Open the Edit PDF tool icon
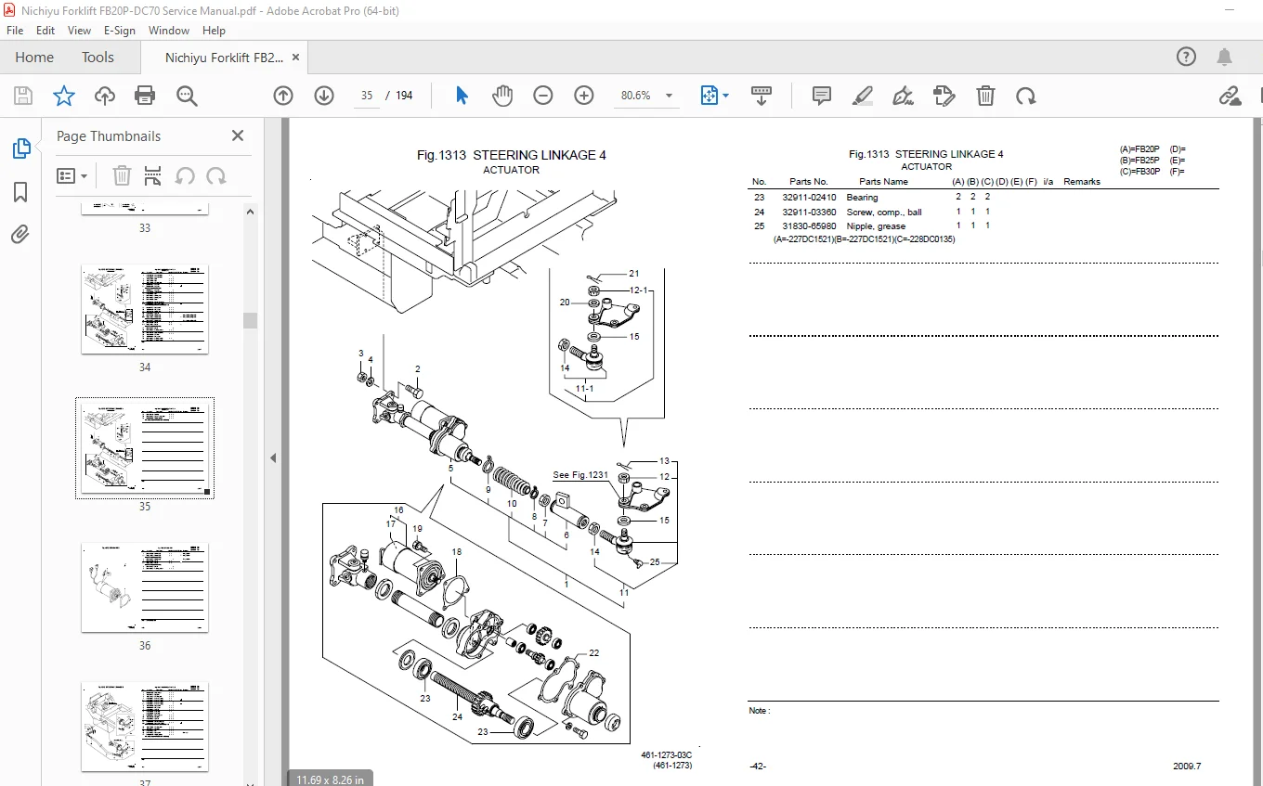Image resolution: width=1263 pixels, height=786 pixels. pos(944,96)
